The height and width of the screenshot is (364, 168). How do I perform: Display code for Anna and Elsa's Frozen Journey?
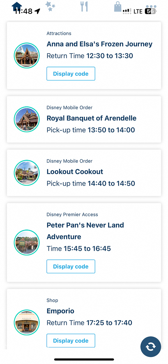pos(71,74)
